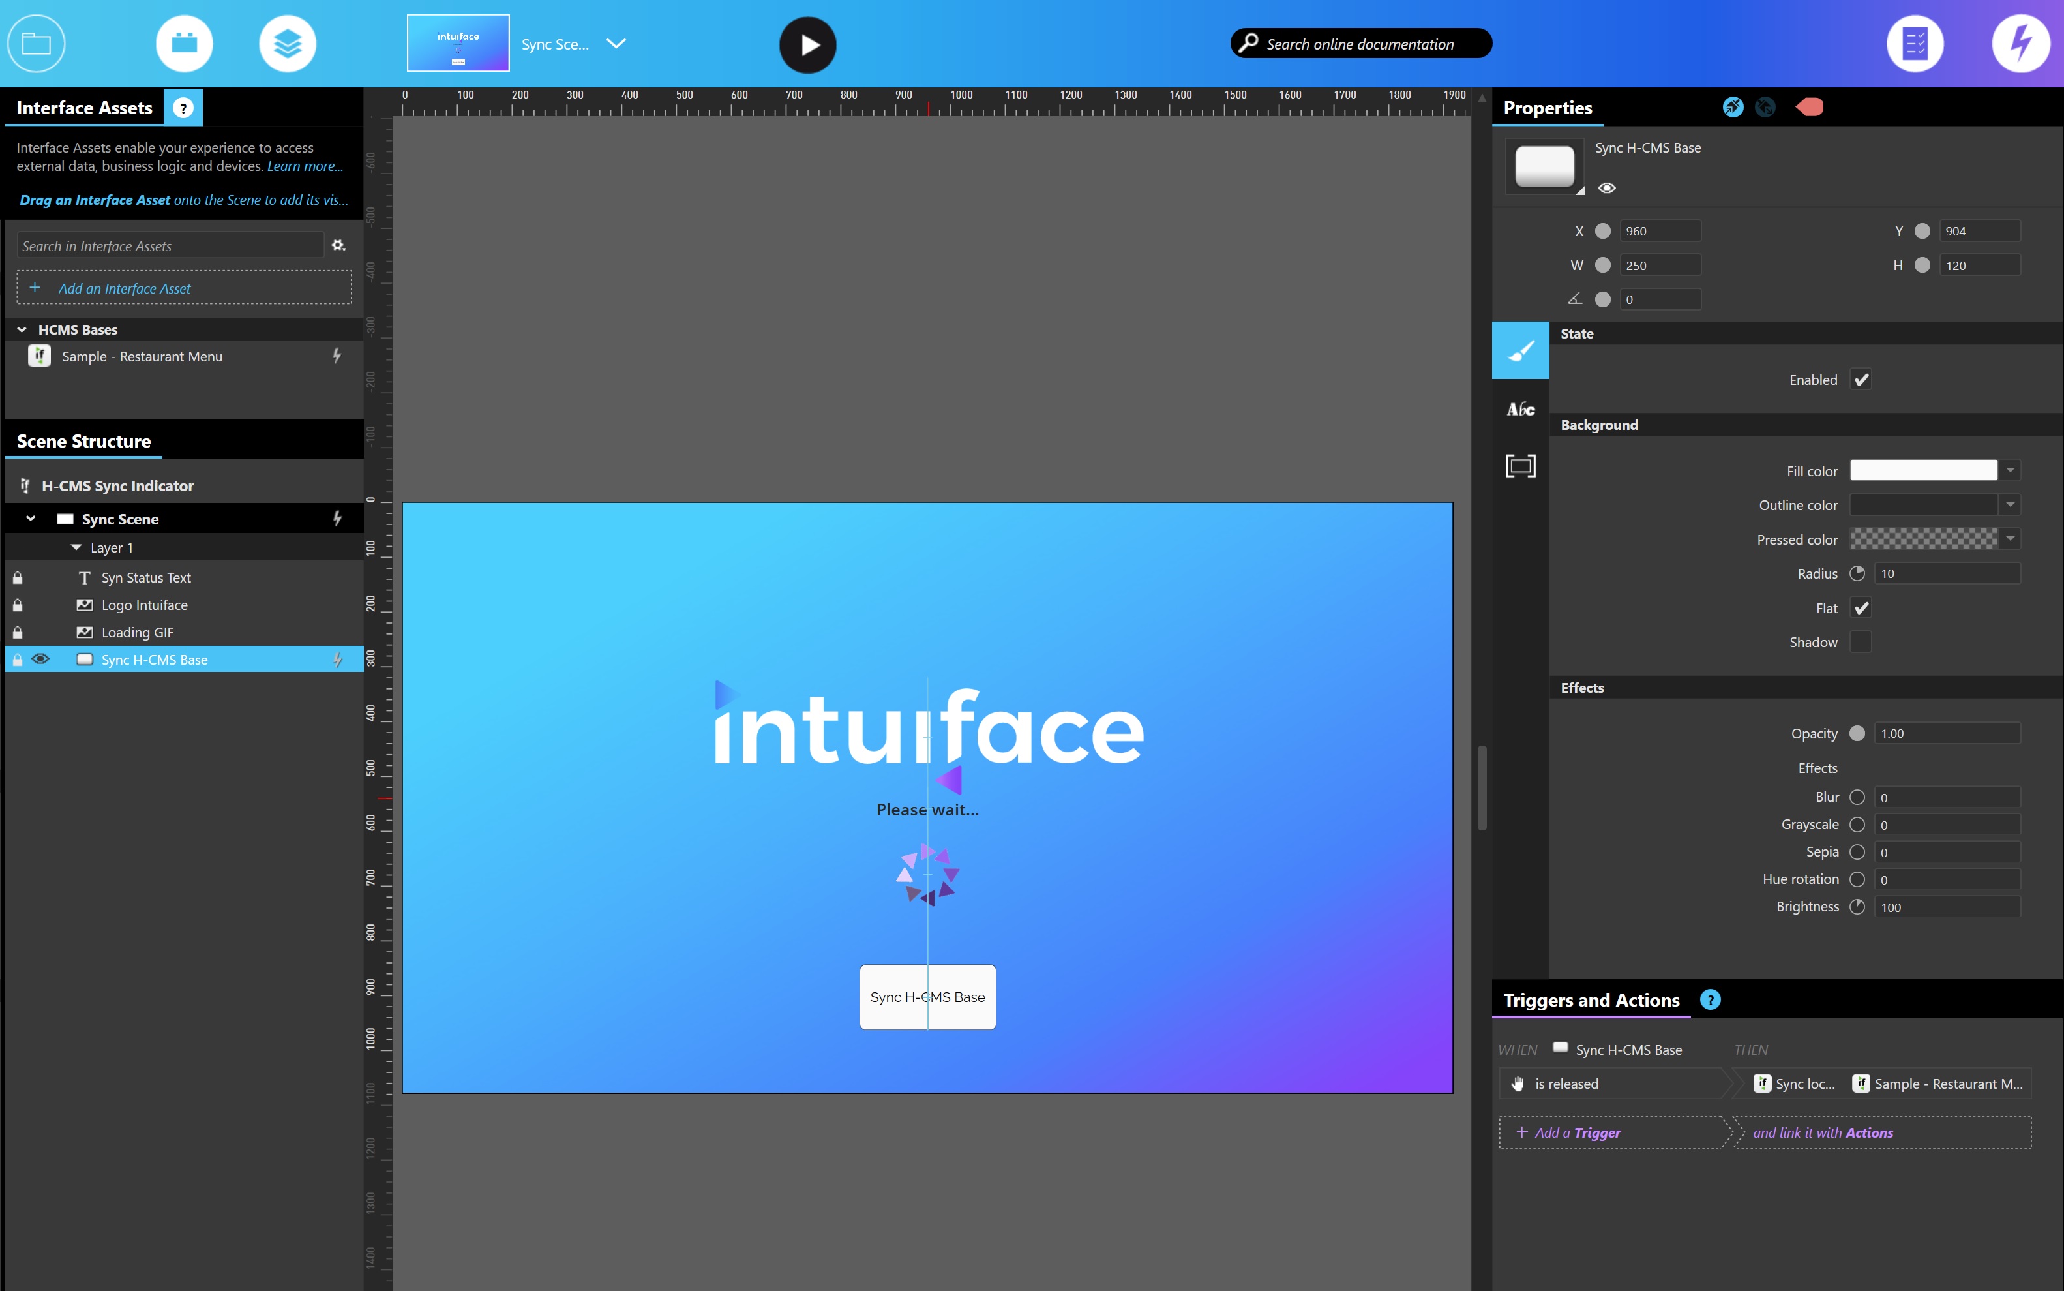Open the Fill color dropdown arrow

point(2011,470)
